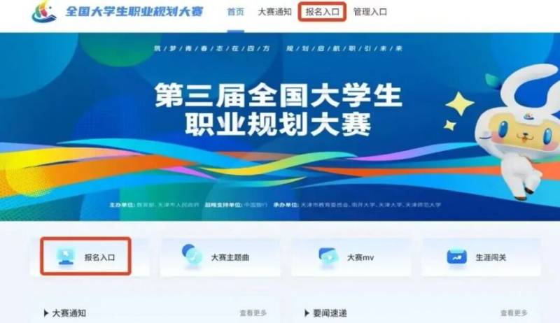
Task: Click the large yellow sparkle star on banner
Action: [x=460, y=103]
